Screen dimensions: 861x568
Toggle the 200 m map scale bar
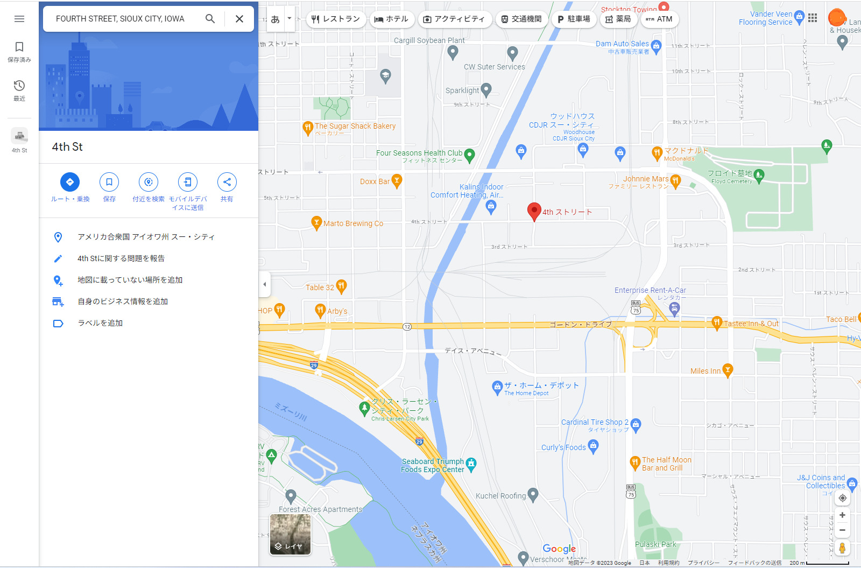point(819,563)
